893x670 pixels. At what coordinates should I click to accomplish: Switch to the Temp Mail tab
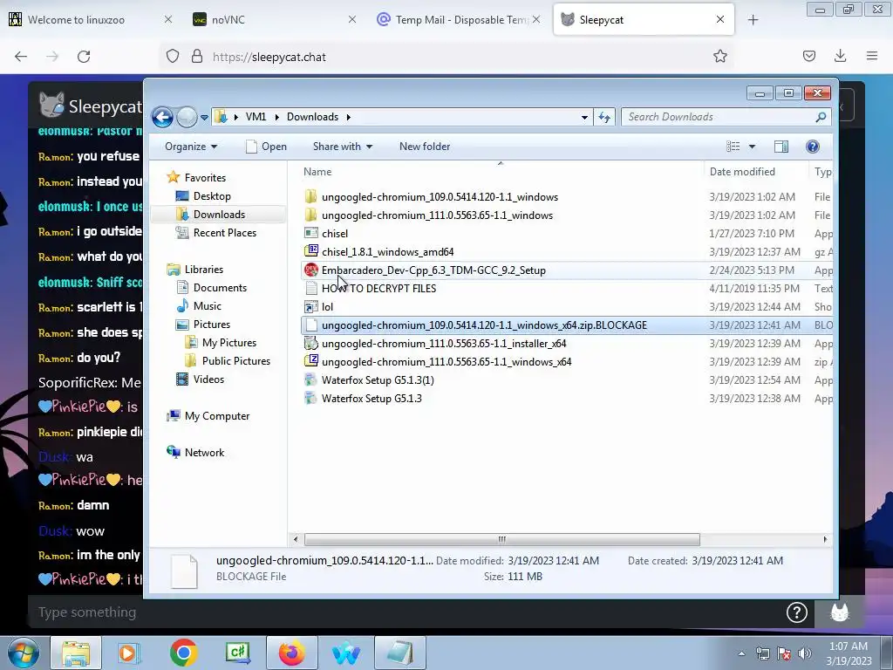pos(459,20)
